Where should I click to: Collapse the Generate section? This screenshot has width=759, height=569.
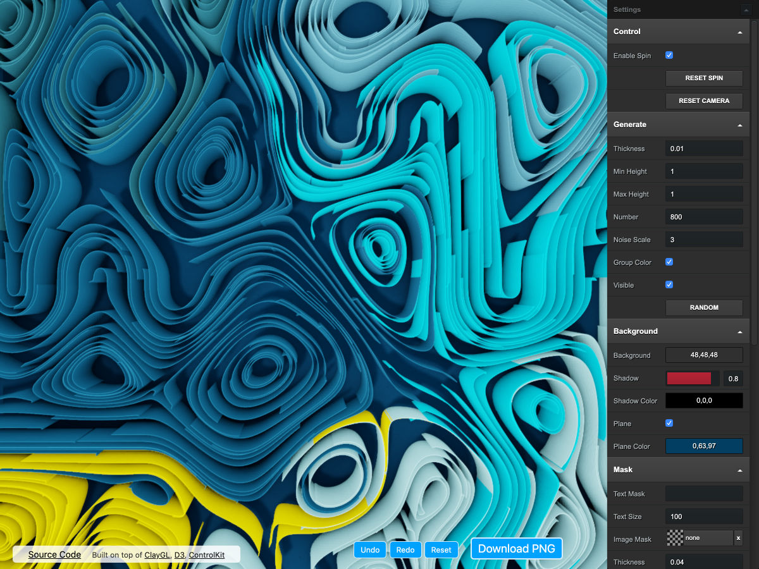click(740, 125)
